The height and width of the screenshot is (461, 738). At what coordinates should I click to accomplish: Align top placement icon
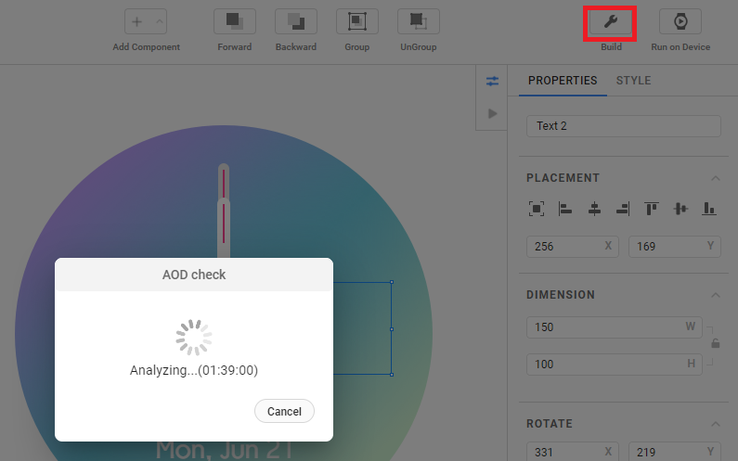(652, 209)
